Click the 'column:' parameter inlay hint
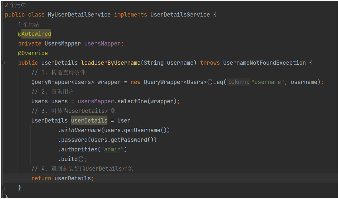The width and height of the screenshot is (338, 199). pyautogui.click(x=238, y=82)
